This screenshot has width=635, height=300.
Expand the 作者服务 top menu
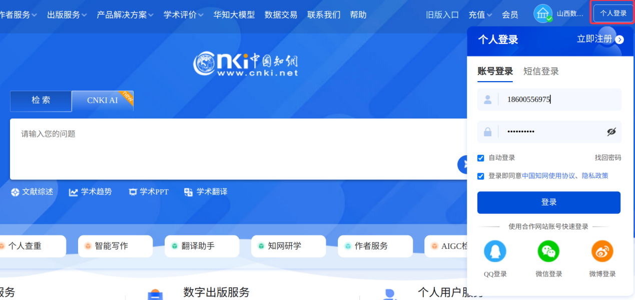(18, 15)
